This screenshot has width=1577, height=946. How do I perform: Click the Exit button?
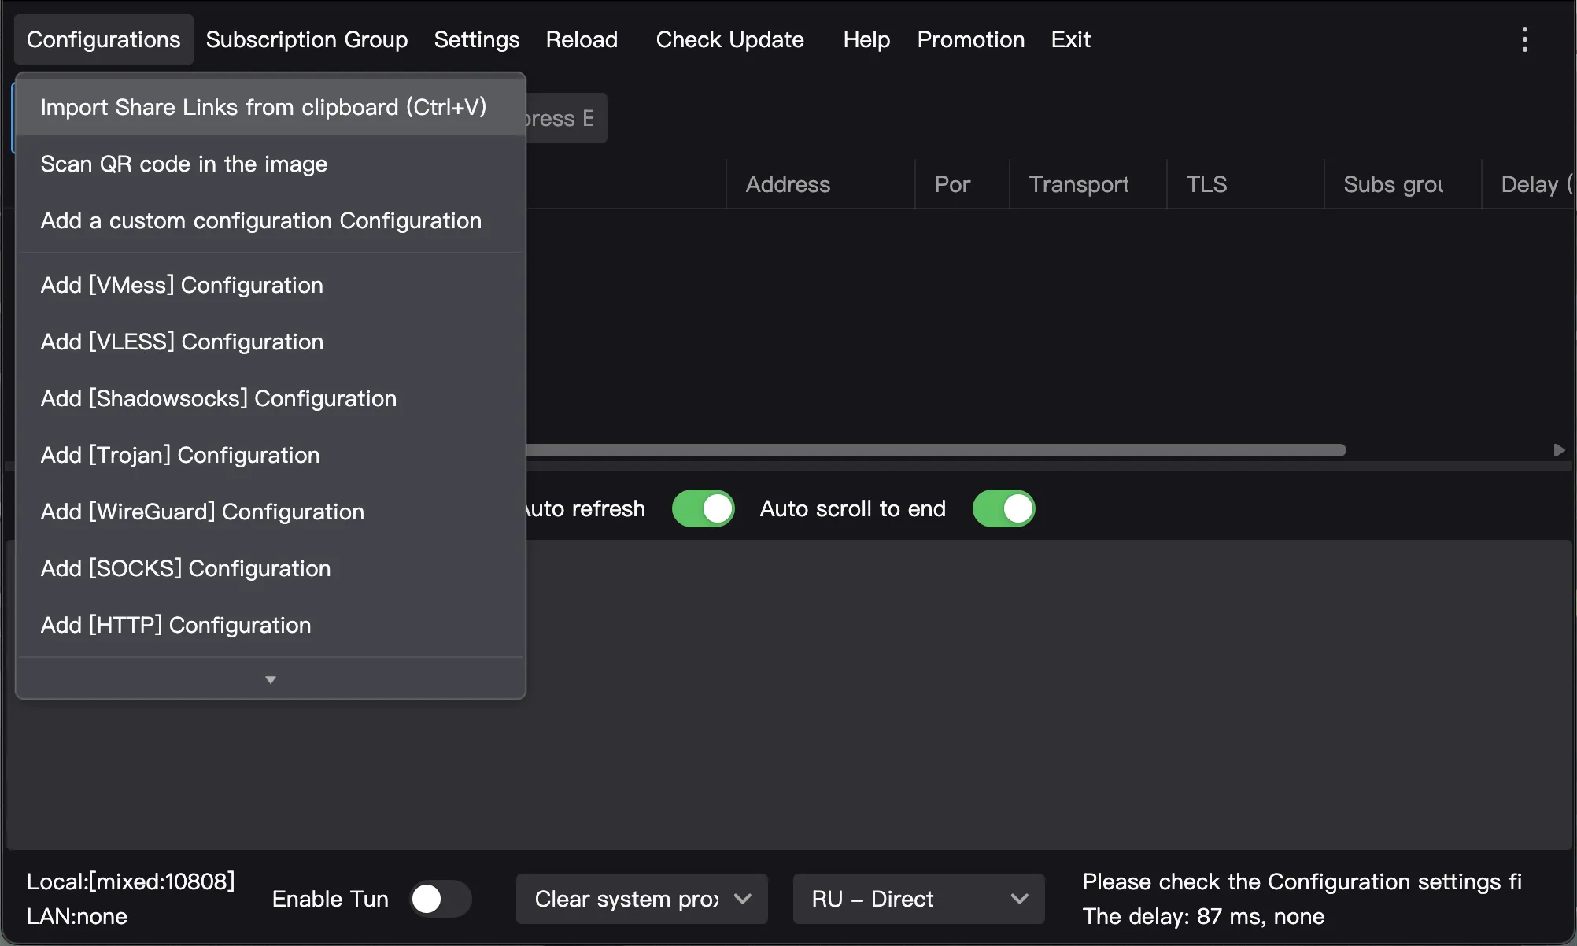1070,39
